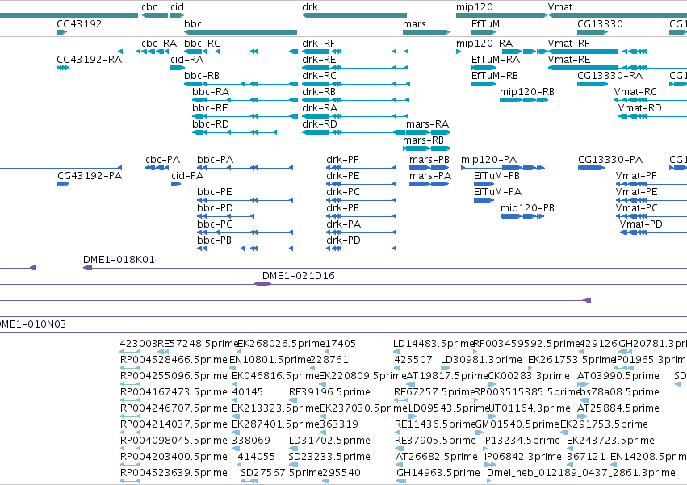The width and height of the screenshot is (687, 485).
Task: Click the drk gene span
Action: [354, 15]
